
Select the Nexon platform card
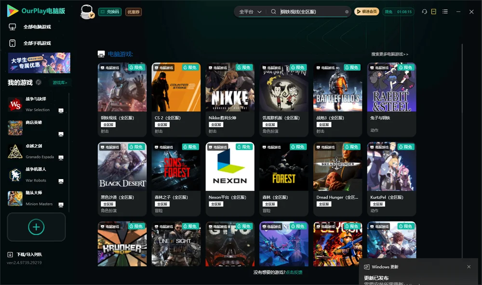(x=230, y=179)
